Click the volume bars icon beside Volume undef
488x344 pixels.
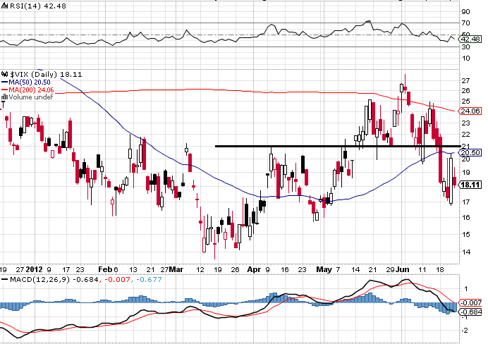5,97
